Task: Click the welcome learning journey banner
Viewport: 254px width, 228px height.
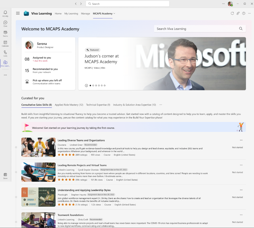Action: click(133, 127)
